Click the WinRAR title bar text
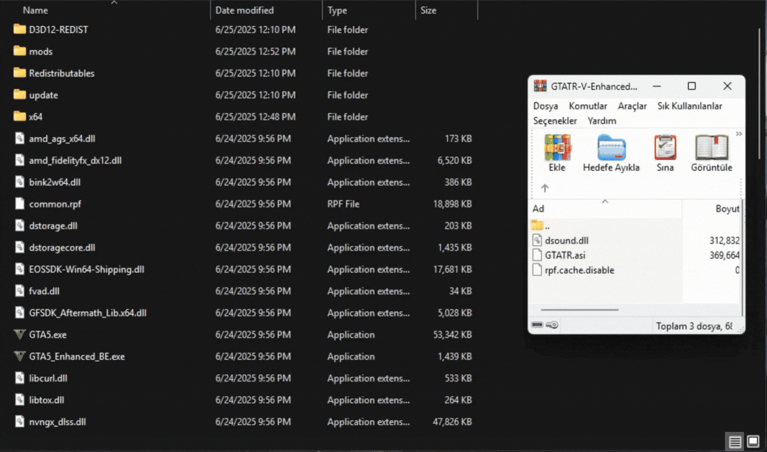This screenshot has width=767, height=452. point(594,86)
